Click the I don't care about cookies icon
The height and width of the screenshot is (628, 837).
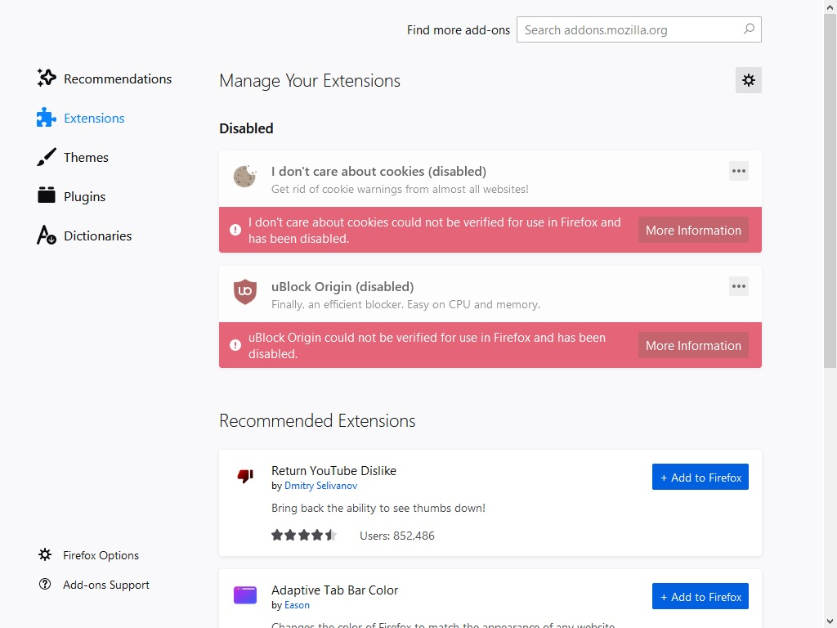tap(245, 177)
